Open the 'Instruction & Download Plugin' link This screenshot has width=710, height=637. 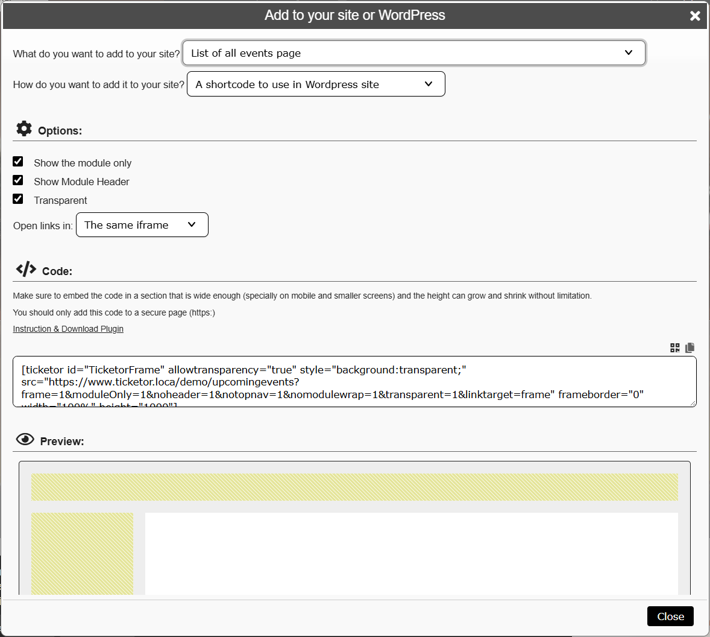68,329
